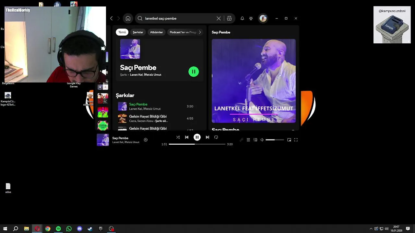Open the lyrics microphone icon
Image resolution: width=415 pixels, height=233 pixels.
pos(241,140)
